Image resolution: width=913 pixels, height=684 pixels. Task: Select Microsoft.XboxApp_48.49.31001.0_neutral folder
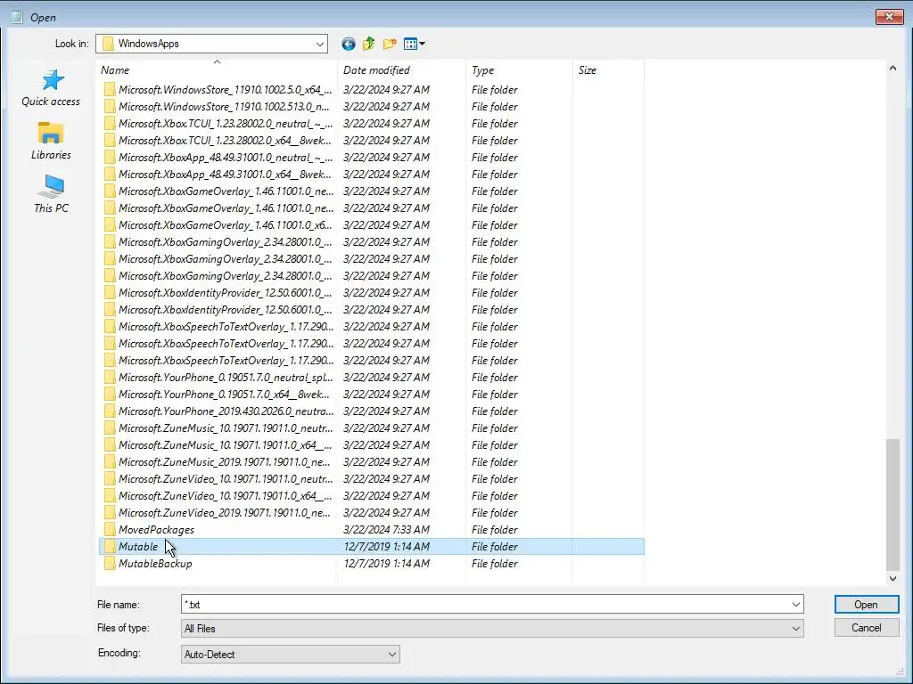coord(226,157)
